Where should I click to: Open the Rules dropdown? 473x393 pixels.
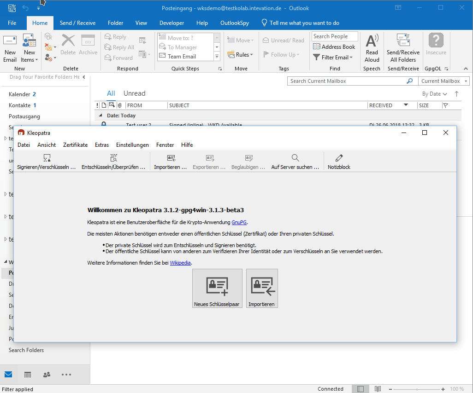pyautogui.click(x=240, y=54)
